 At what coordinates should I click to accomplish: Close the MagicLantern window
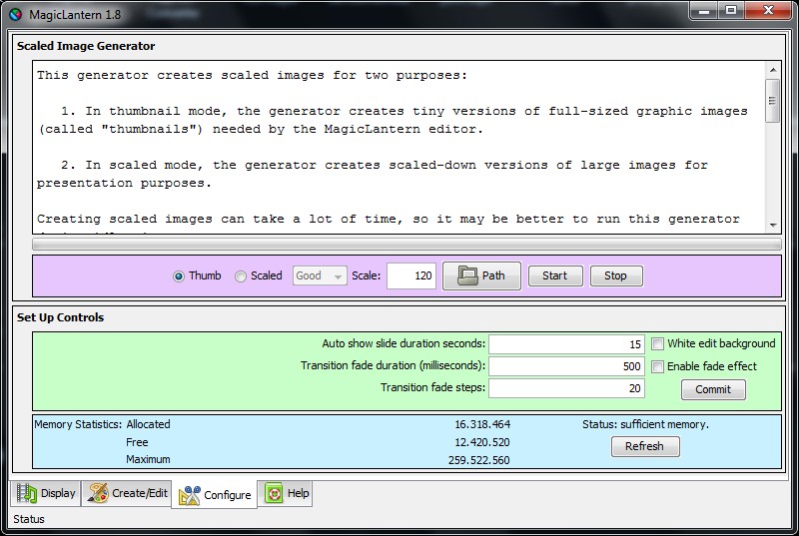tap(768, 10)
